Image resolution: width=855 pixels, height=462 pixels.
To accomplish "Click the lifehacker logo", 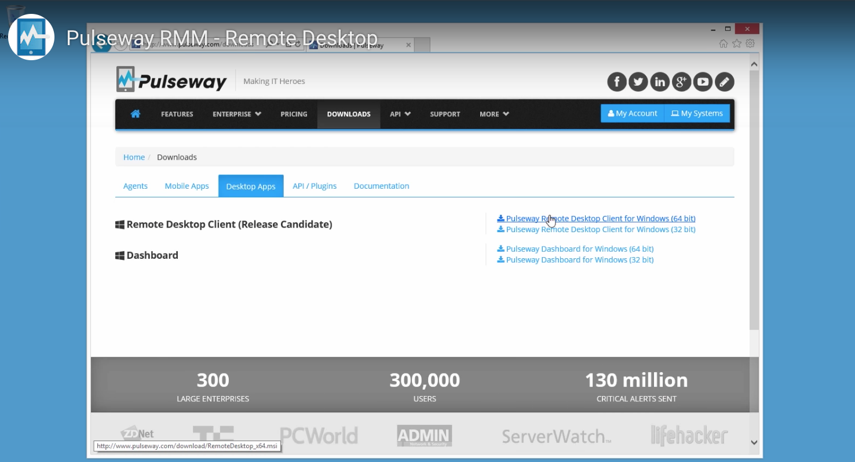I will coord(689,435).
